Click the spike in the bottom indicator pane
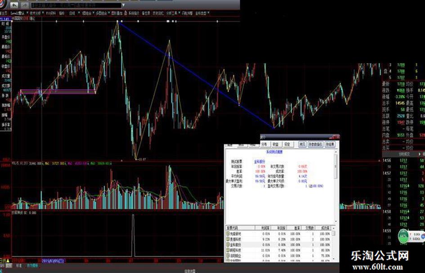The width and height of the screenshot is (425, 273). 133,235
